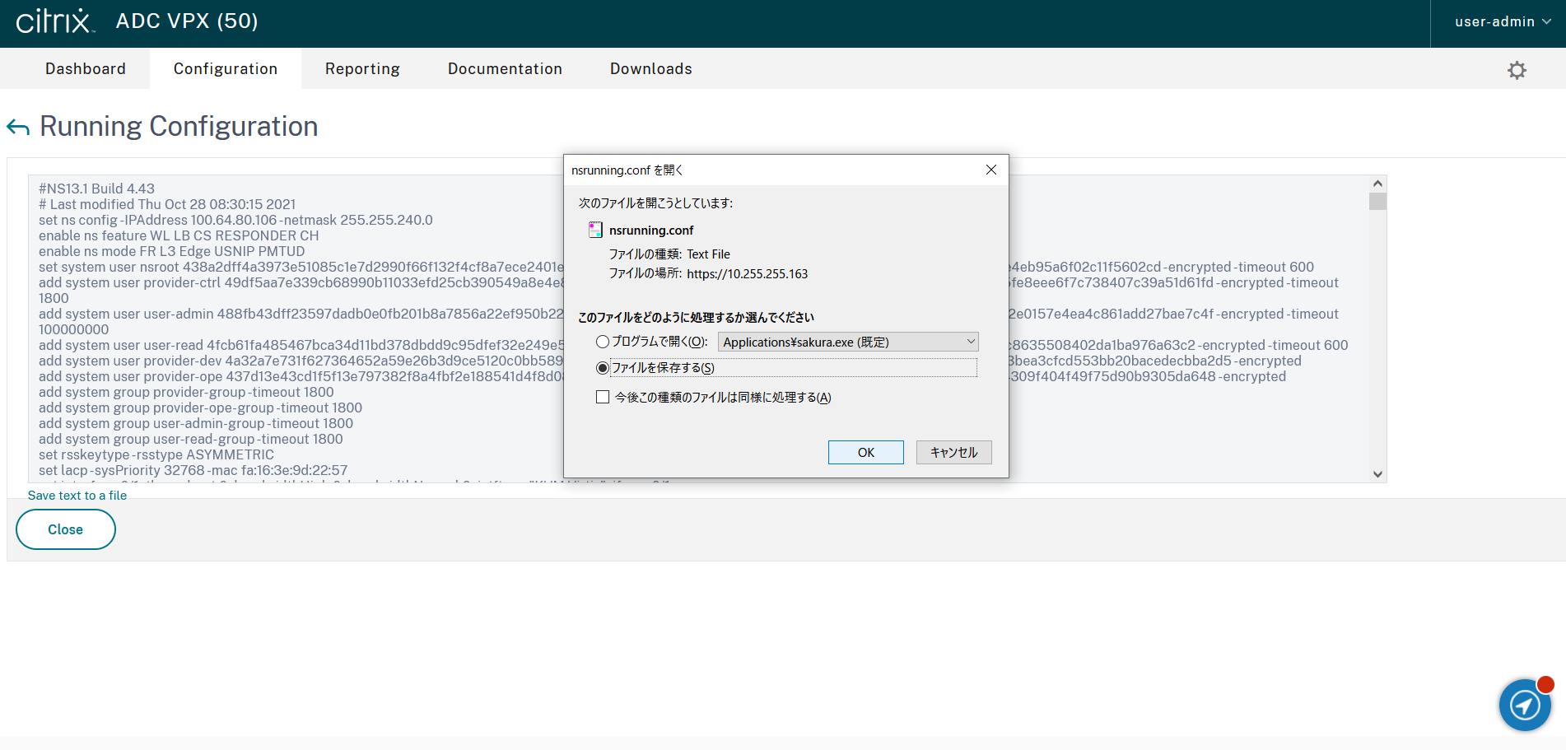
Task: Click the 'add system user user-admin' line
Action: [301, 314]
